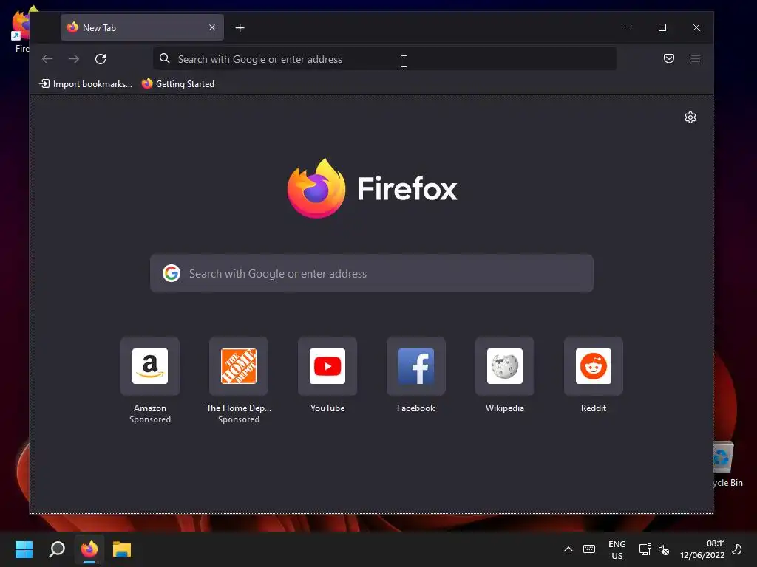757x567 pixels.
Task: Go forward using the forward arrow
Action: [x=74, y=59]
